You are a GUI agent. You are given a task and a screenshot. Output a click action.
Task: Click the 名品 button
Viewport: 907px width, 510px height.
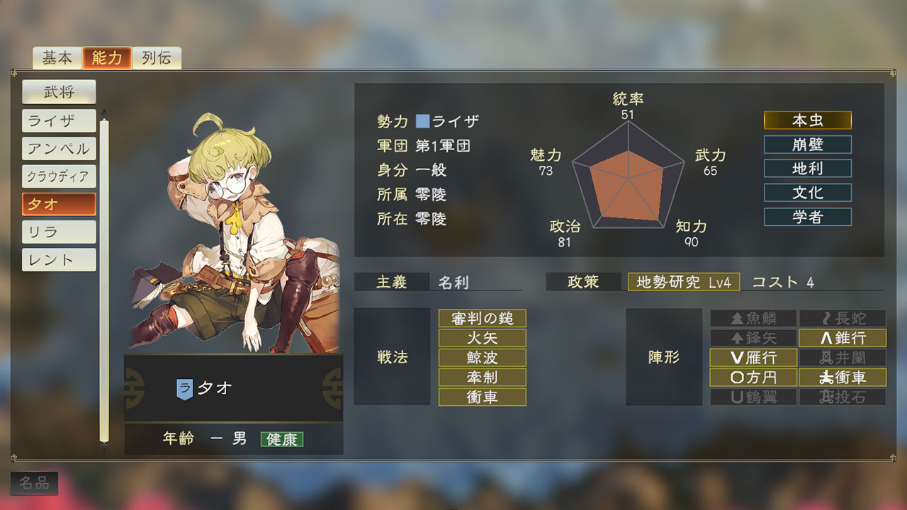34,484
